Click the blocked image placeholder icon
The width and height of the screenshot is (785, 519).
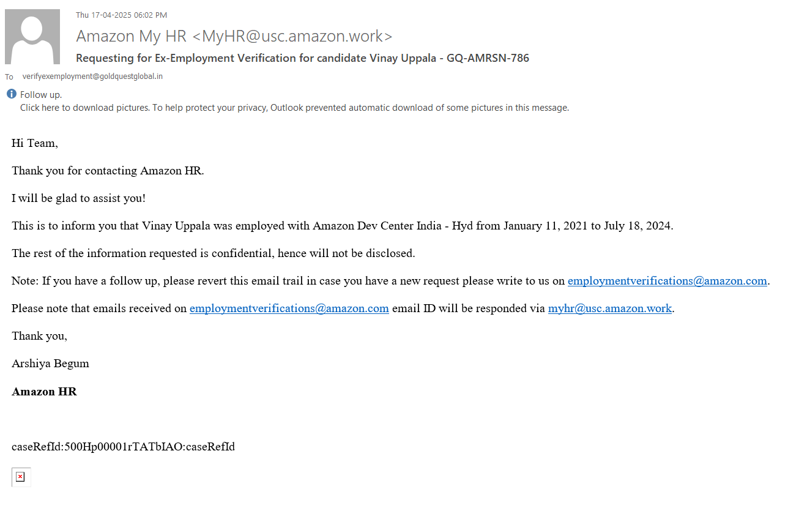coord(20,477)
